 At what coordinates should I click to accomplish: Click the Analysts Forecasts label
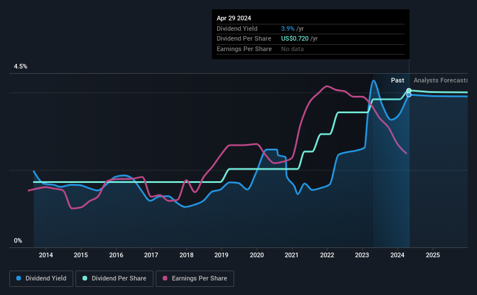tap(440, 80)
